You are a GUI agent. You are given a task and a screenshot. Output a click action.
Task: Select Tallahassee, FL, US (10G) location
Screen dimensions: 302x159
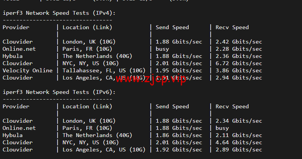pos(104,71)
